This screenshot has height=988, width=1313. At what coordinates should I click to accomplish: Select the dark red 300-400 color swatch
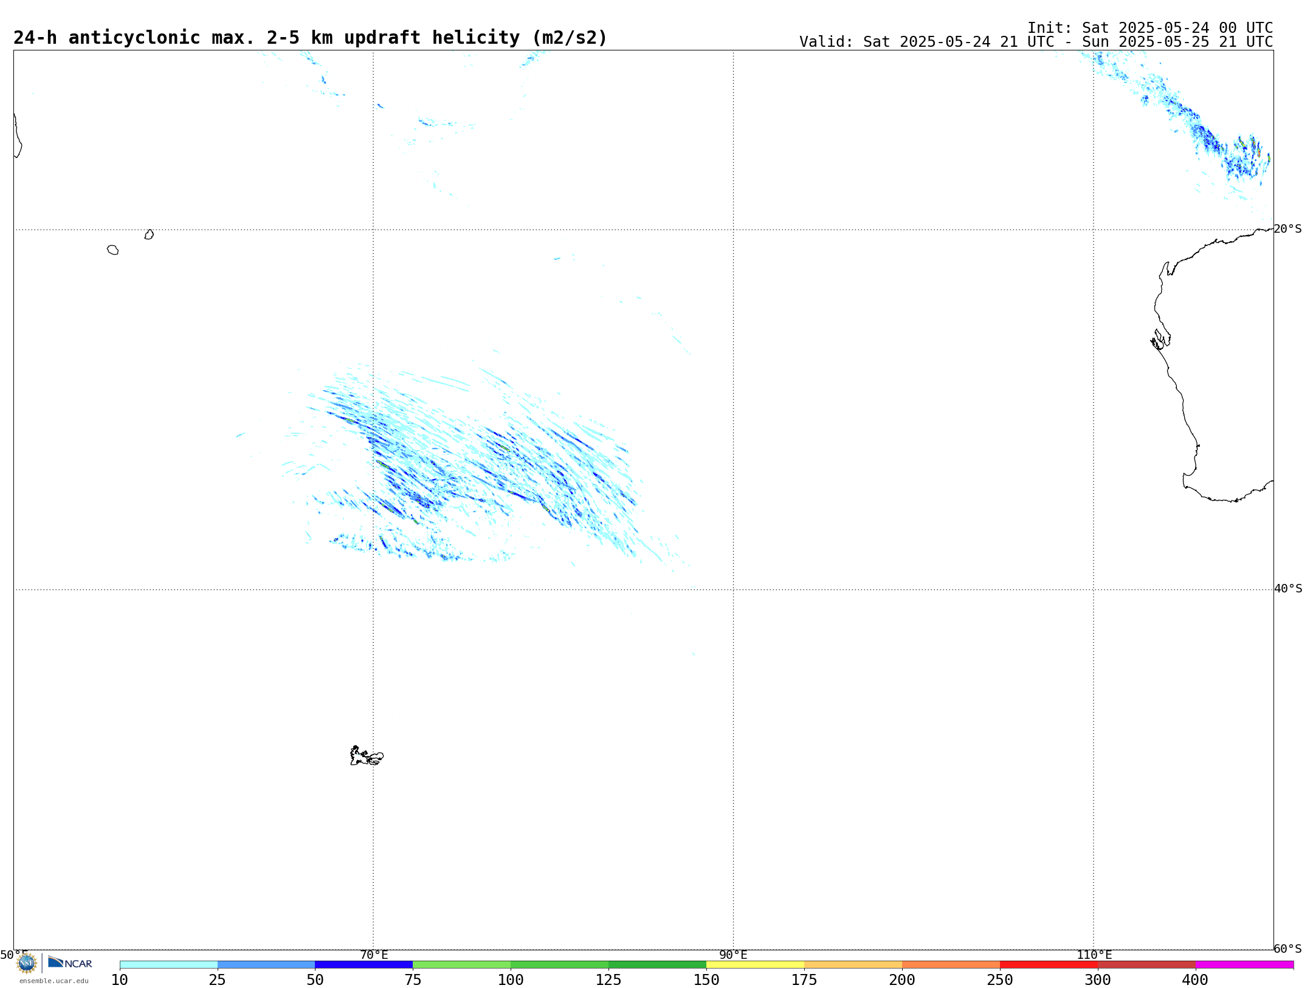1147,965
